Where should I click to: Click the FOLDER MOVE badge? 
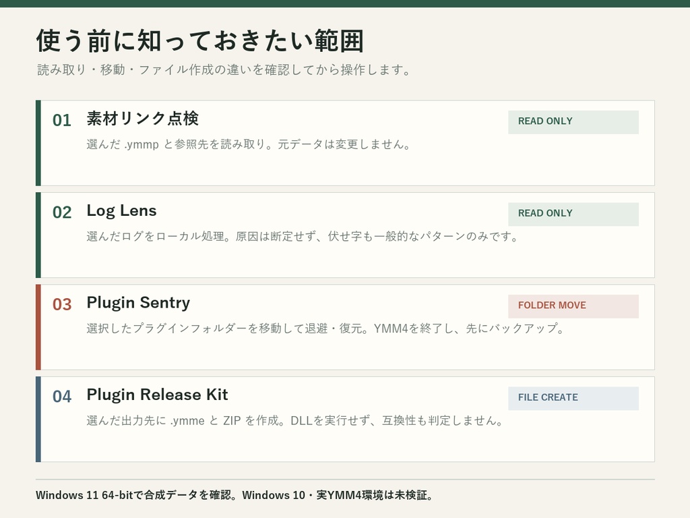click(573, 306)
